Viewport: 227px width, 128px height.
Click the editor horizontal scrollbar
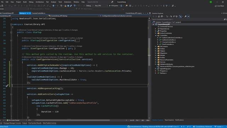tap(73, 120)
